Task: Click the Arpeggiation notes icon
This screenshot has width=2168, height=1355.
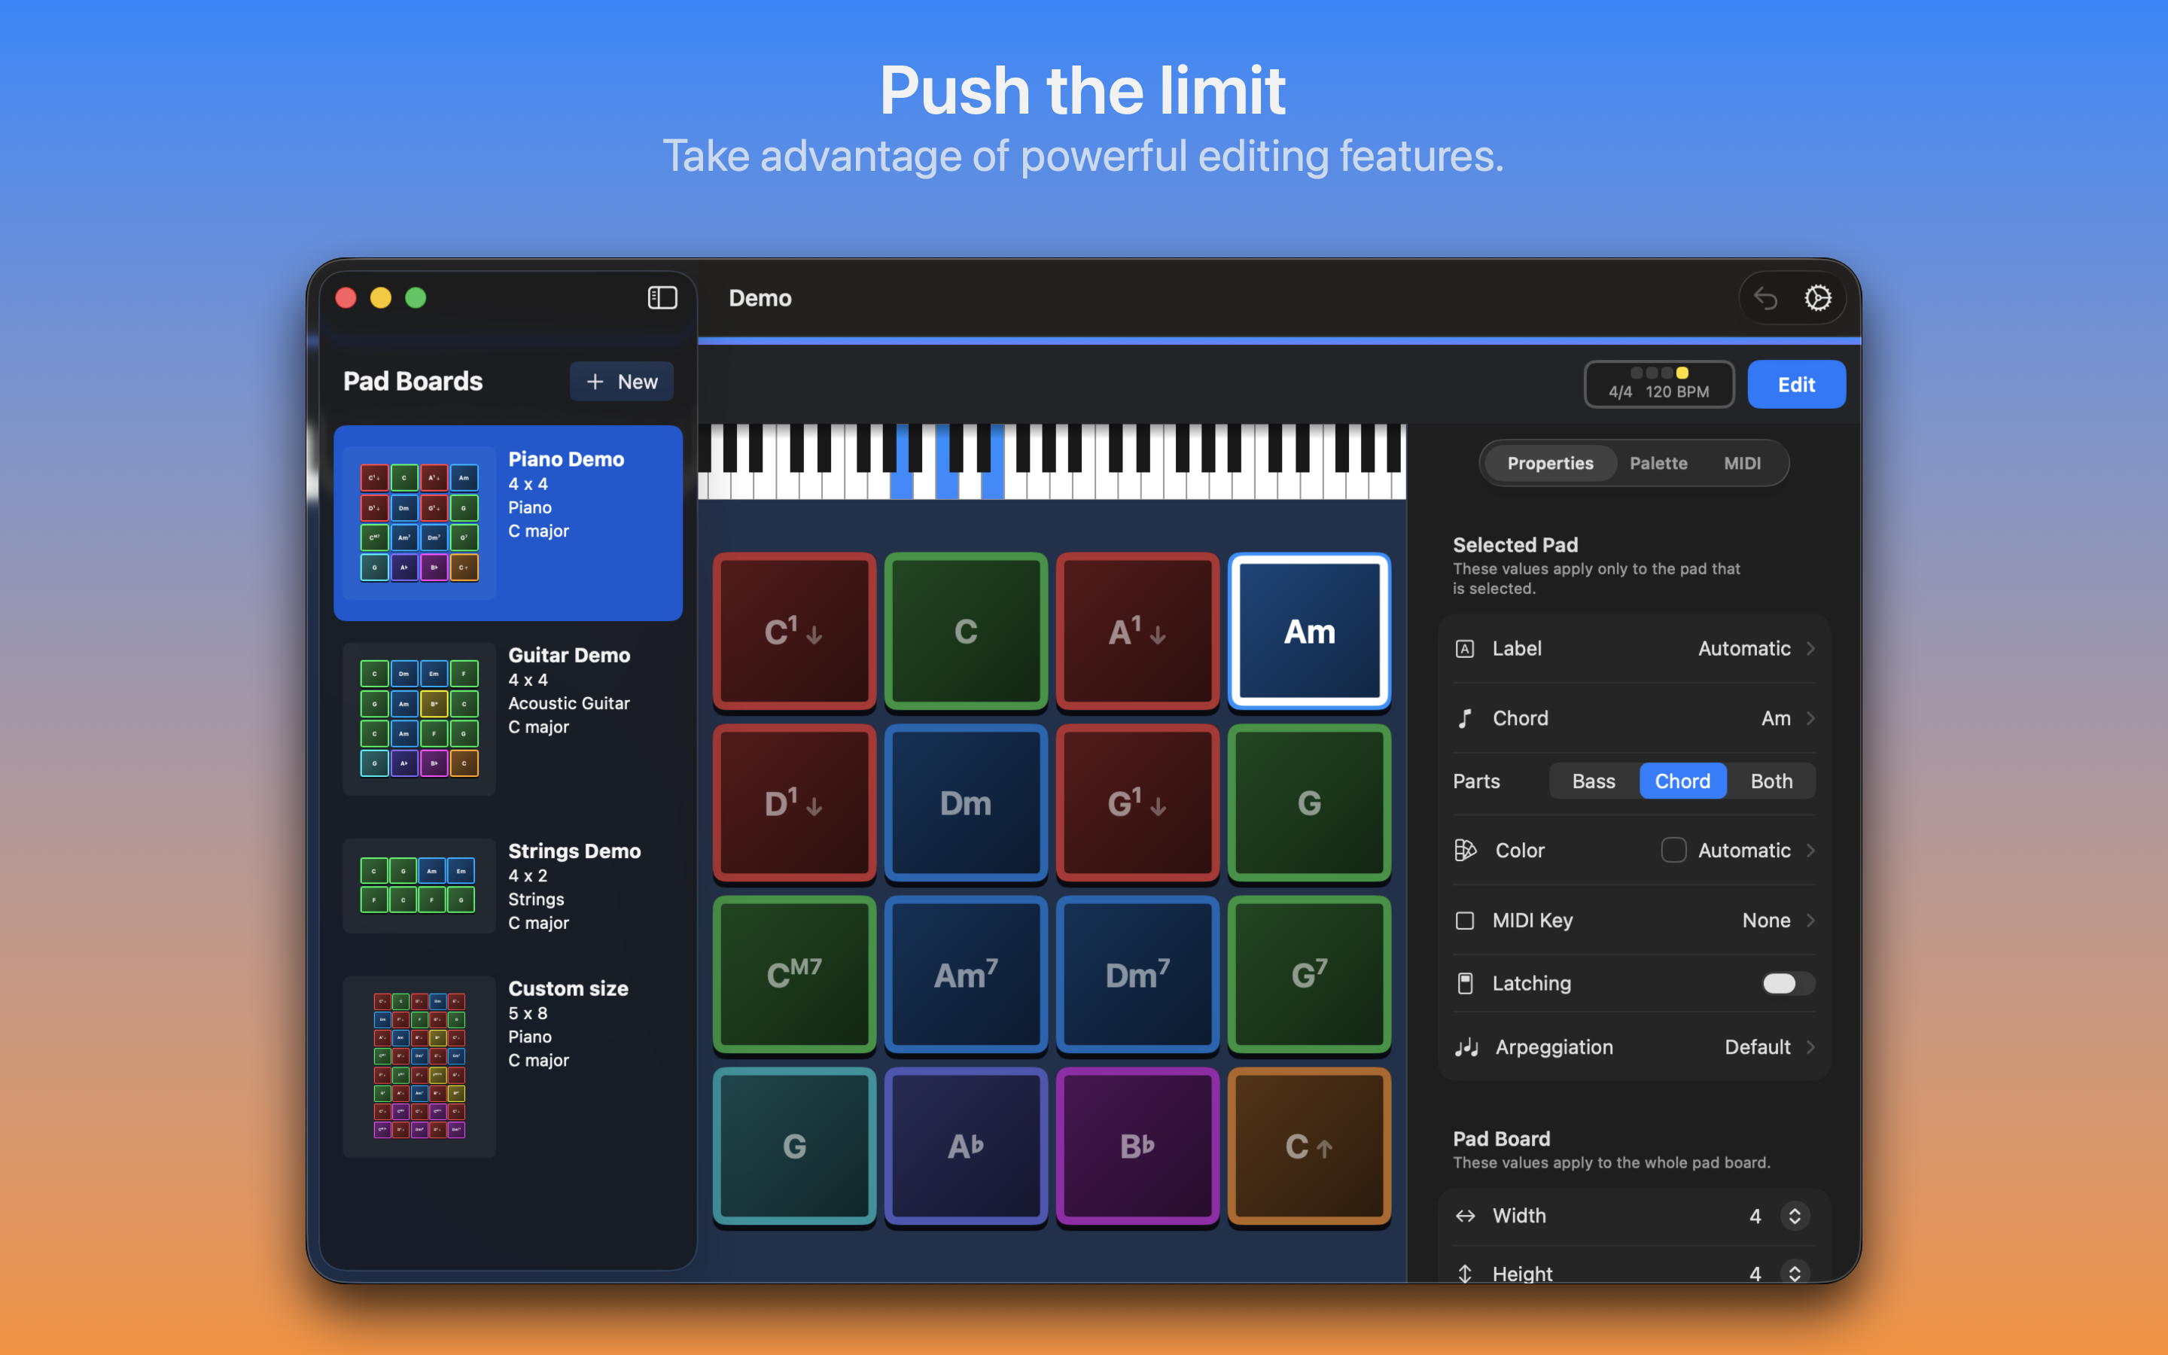Action: (1466, 1046)
